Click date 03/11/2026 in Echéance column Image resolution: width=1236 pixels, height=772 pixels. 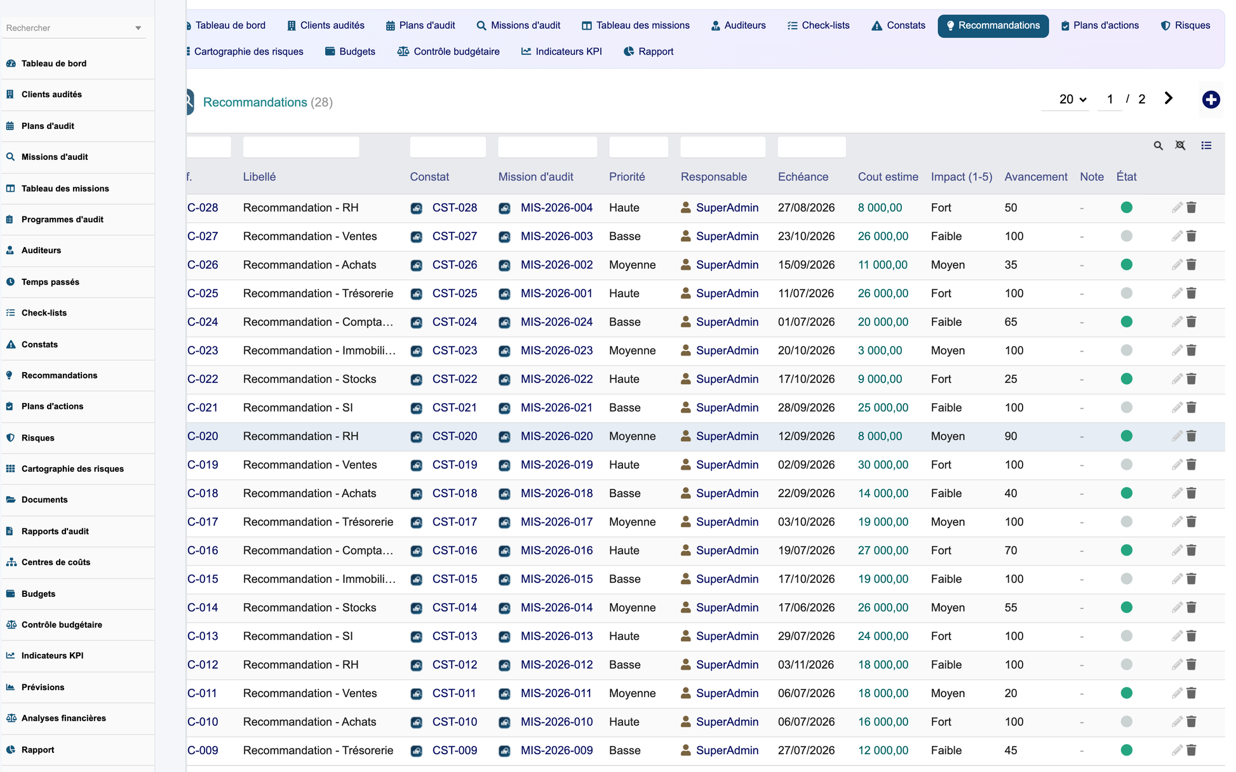(806, 665)
